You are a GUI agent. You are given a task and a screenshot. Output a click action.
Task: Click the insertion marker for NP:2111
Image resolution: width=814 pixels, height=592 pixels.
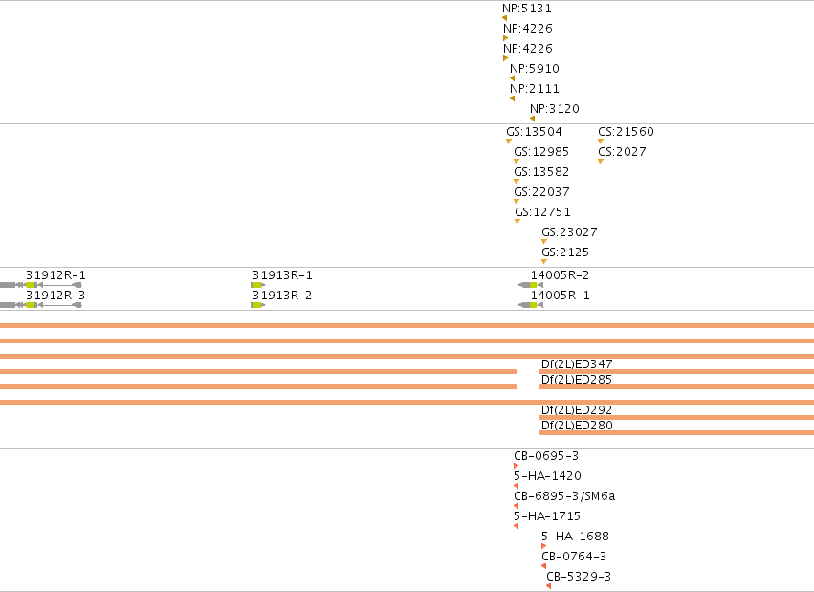point(512,99)
